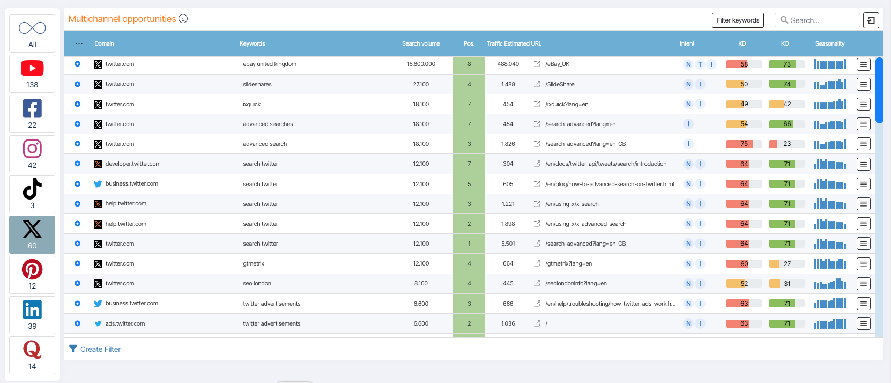Screen dimensions: 891x383
Task: Click the T intent badge in the ebay row
Action: point(700,64)
